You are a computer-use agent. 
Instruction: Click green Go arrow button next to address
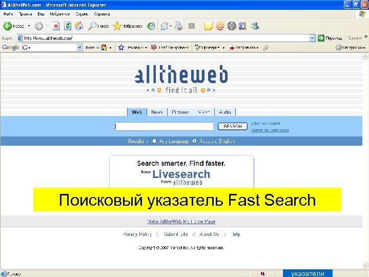321,38
